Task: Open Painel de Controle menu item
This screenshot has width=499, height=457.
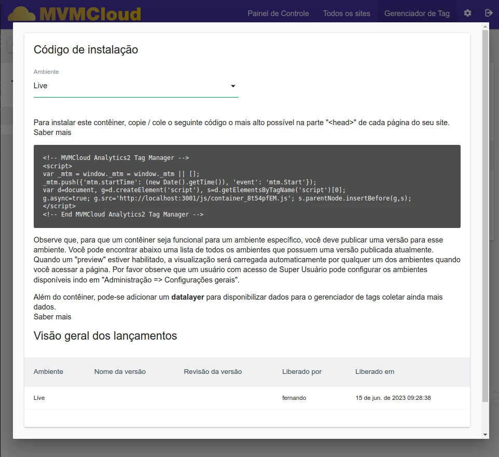Action: [278, 14]
